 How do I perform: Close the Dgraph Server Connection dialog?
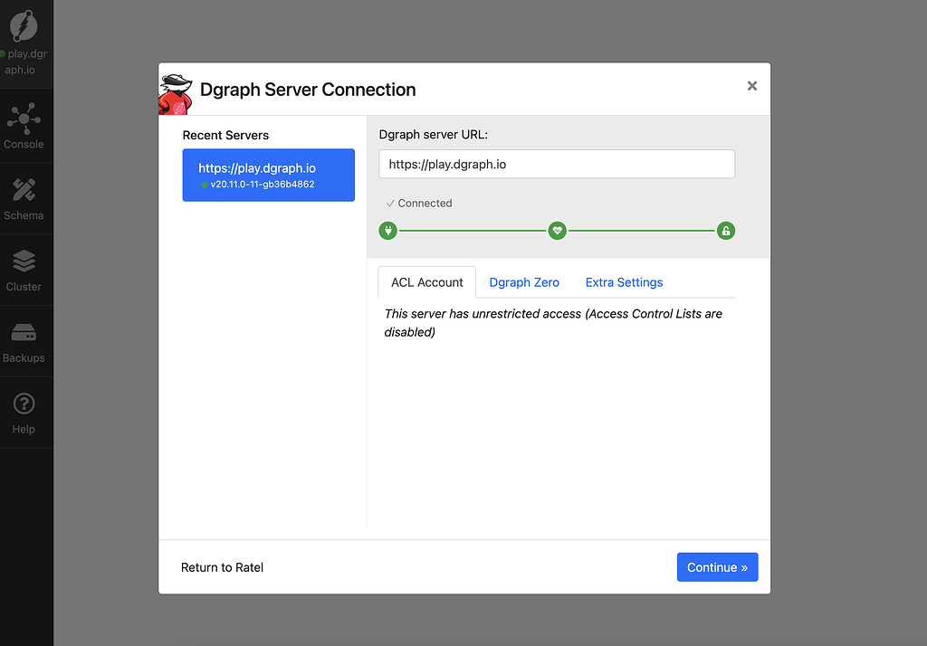(x=751, y=86)
